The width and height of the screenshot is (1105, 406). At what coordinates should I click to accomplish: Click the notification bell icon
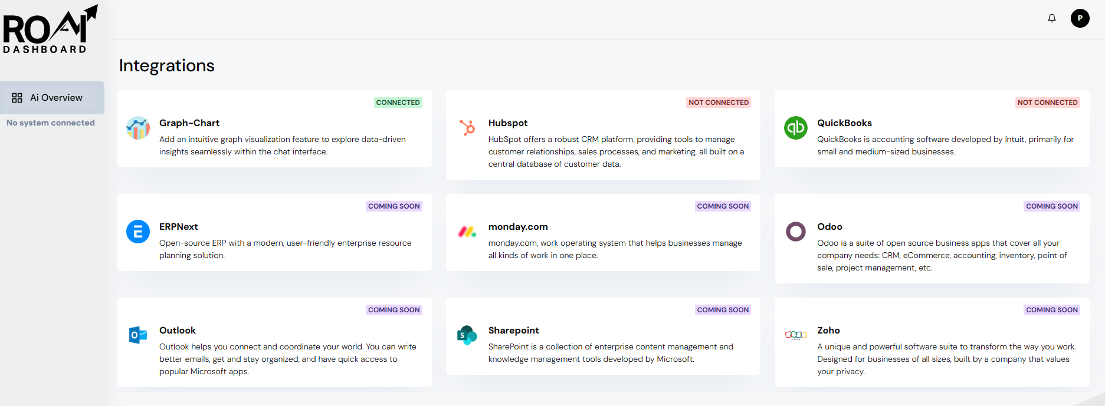[x=1051, y=18]
